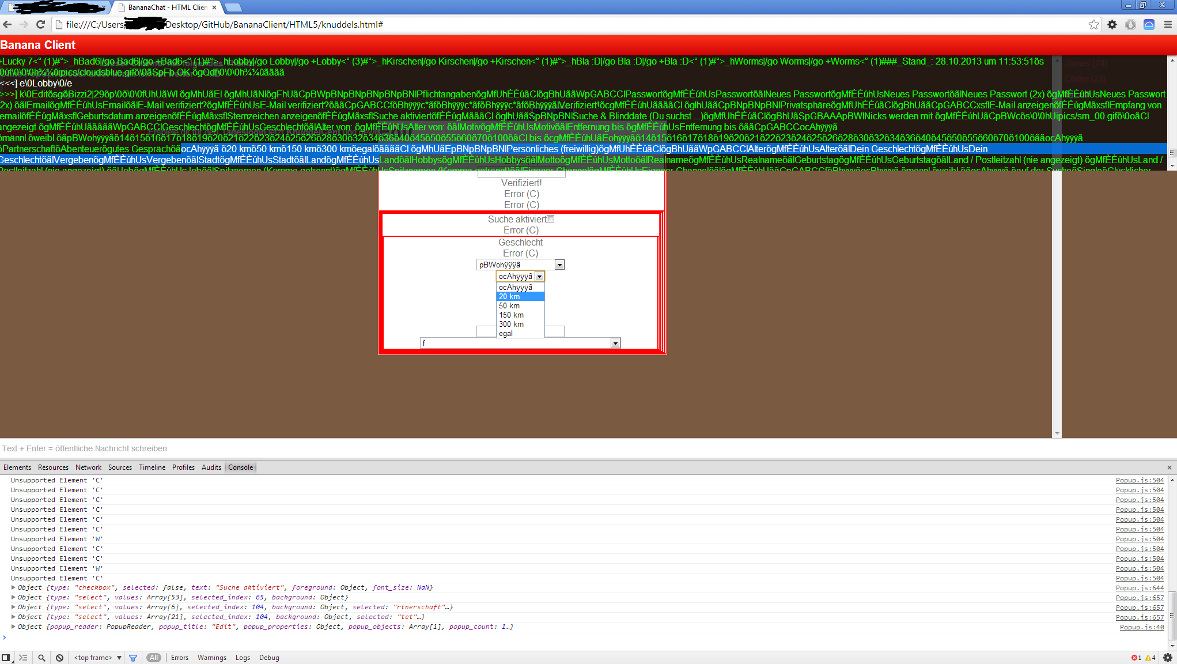Screen dimensions: 1177x664
Task: Reload the page with refresh icon
Action: [40, 24]
